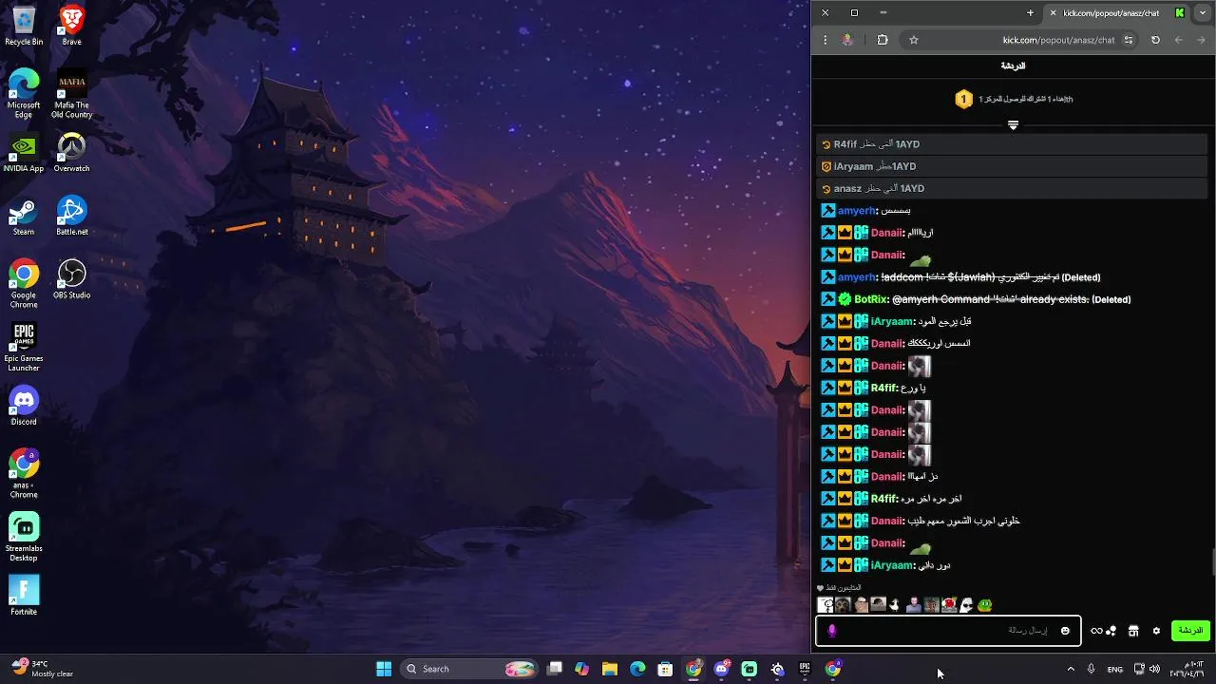Click the purple microphone icon in chat input

(832, 631)
